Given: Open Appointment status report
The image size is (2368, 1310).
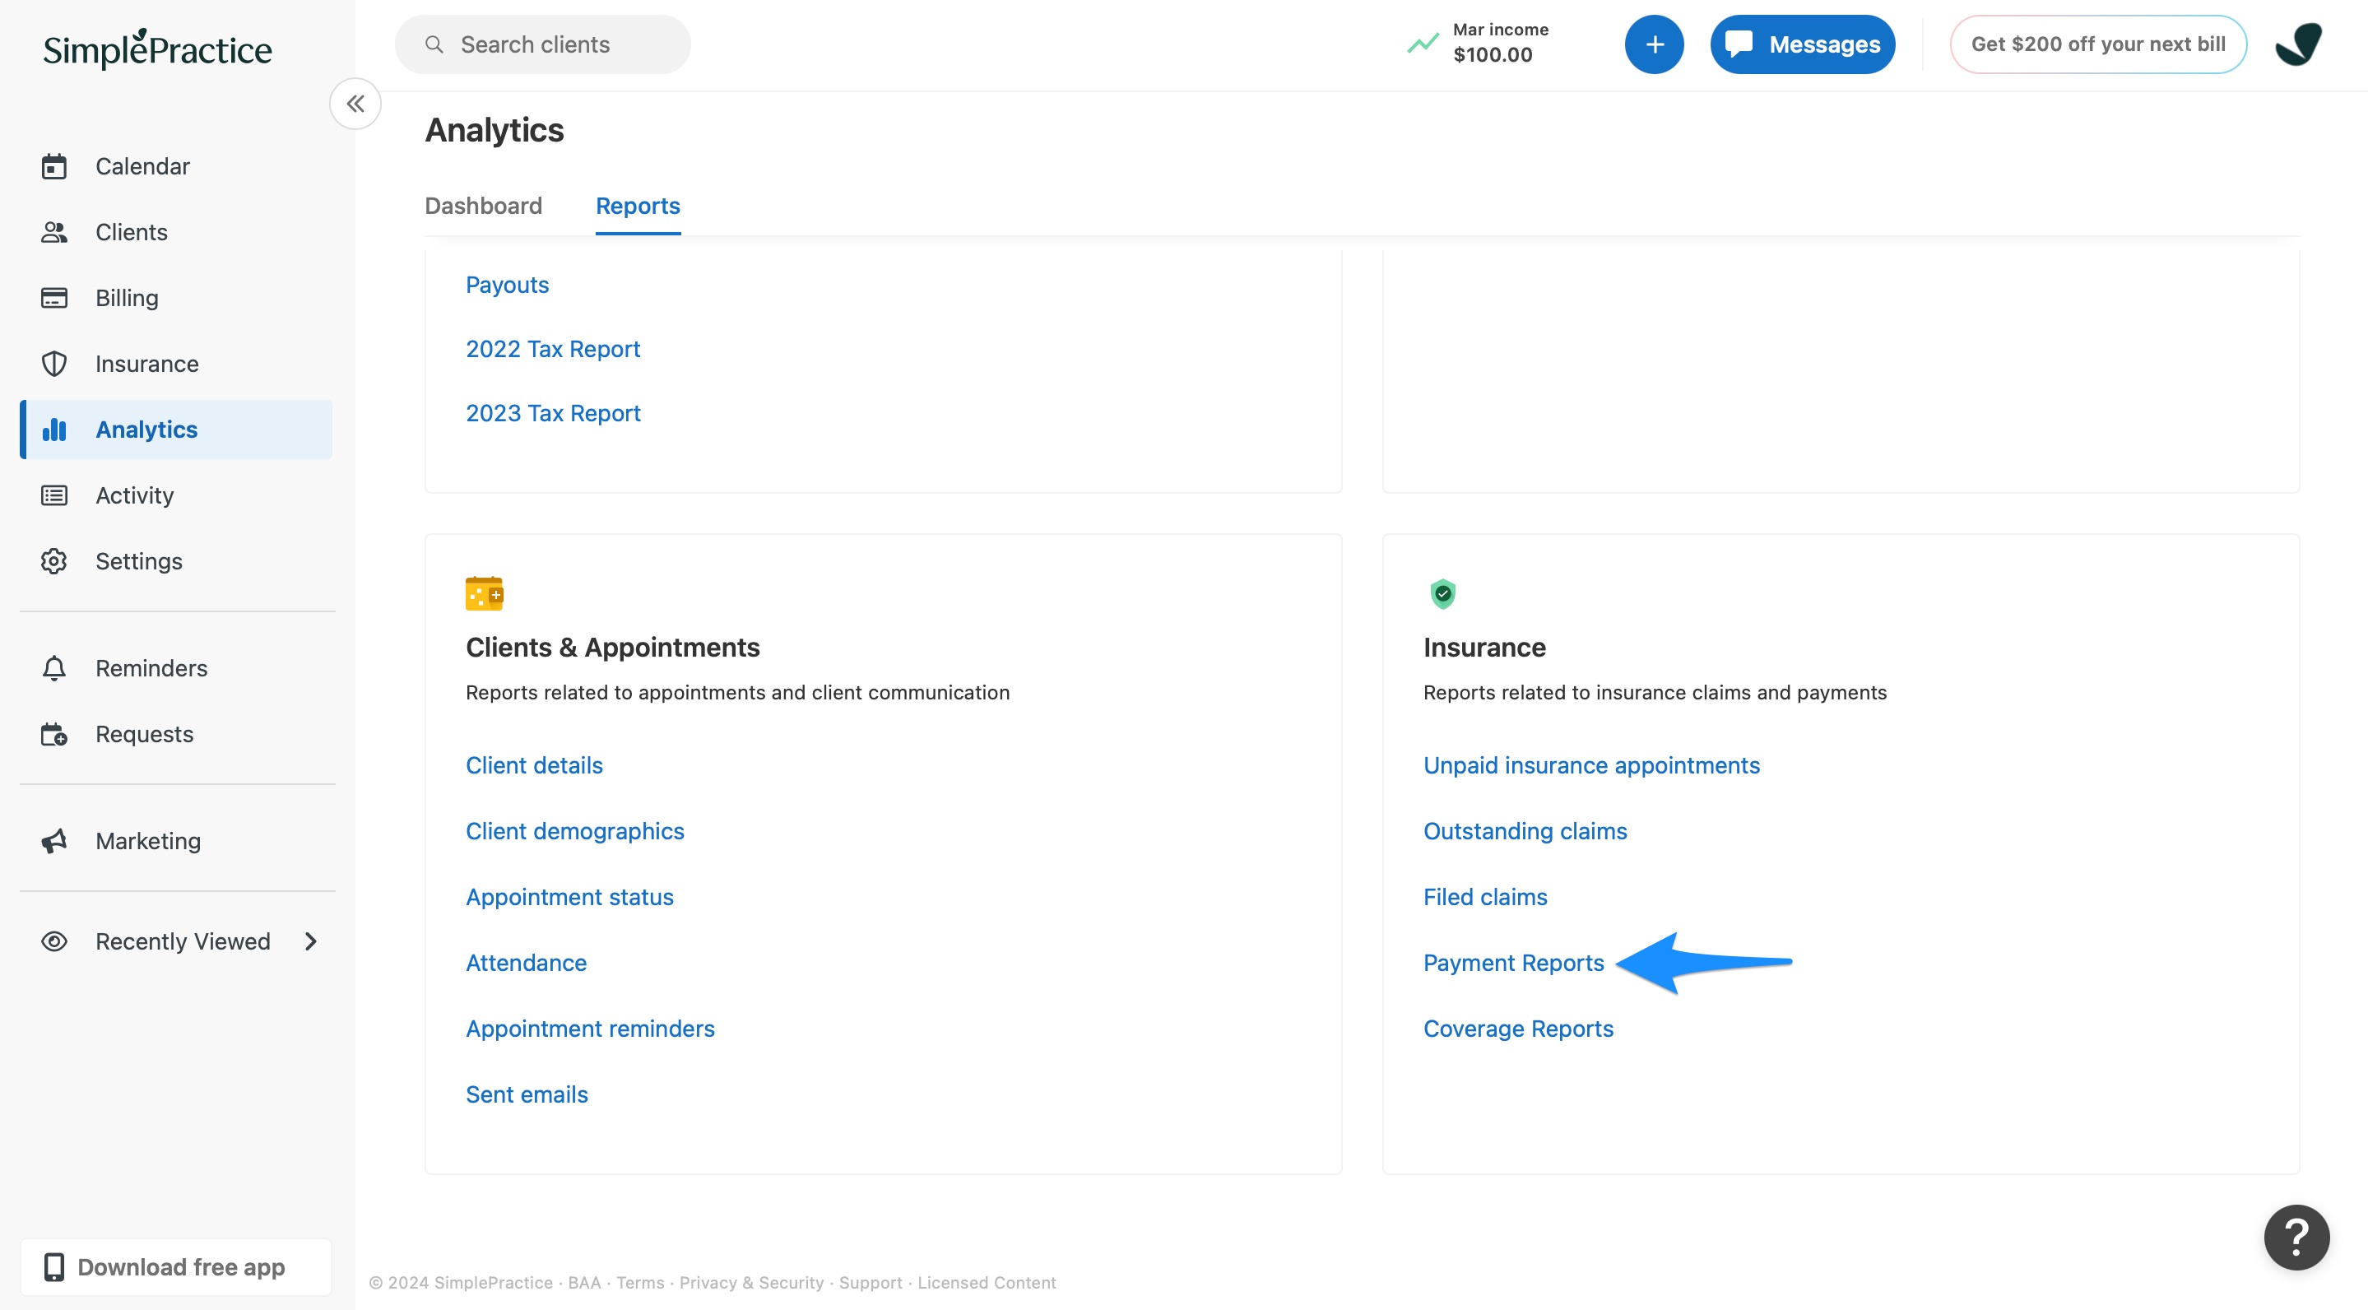Looking at the screenshot, I should click(569, 897).
